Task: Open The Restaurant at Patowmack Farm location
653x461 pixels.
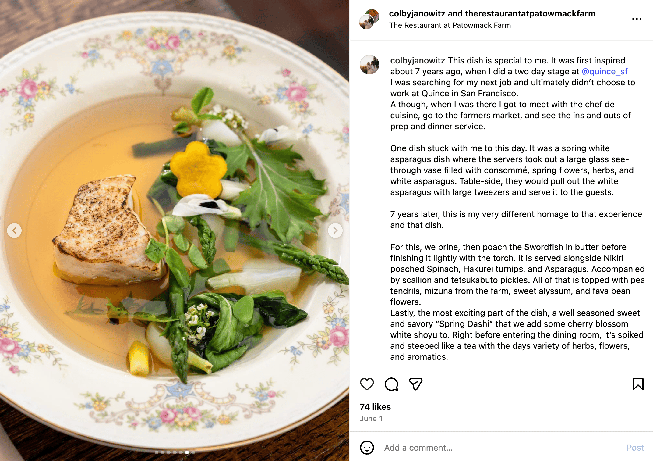Action: (450, 25)
